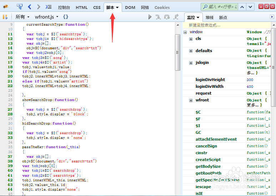
Task: Toggle breakpoint on line 11
Action: coord(10,34)
